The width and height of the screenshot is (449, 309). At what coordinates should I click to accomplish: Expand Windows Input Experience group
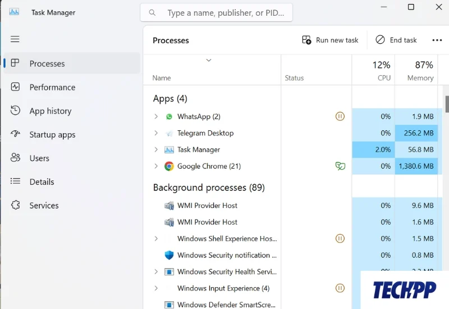pos(156,288)
